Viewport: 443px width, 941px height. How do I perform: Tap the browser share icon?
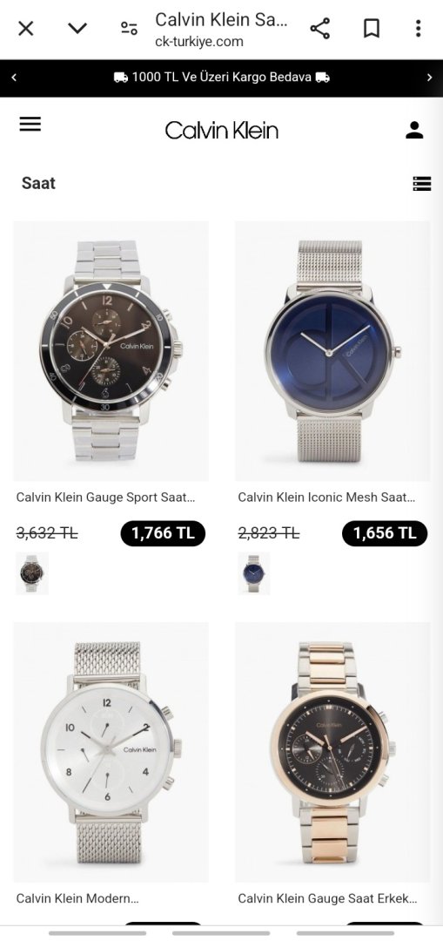point(320,28)
